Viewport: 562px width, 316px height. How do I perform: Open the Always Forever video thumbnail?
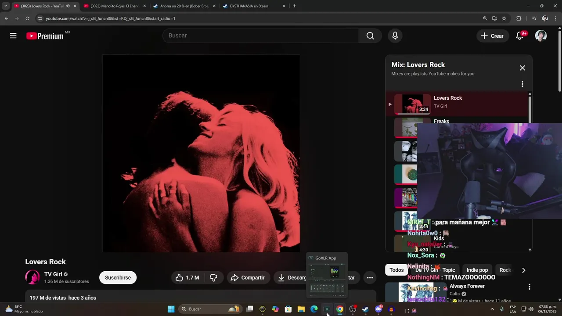[x=415, y=293]
